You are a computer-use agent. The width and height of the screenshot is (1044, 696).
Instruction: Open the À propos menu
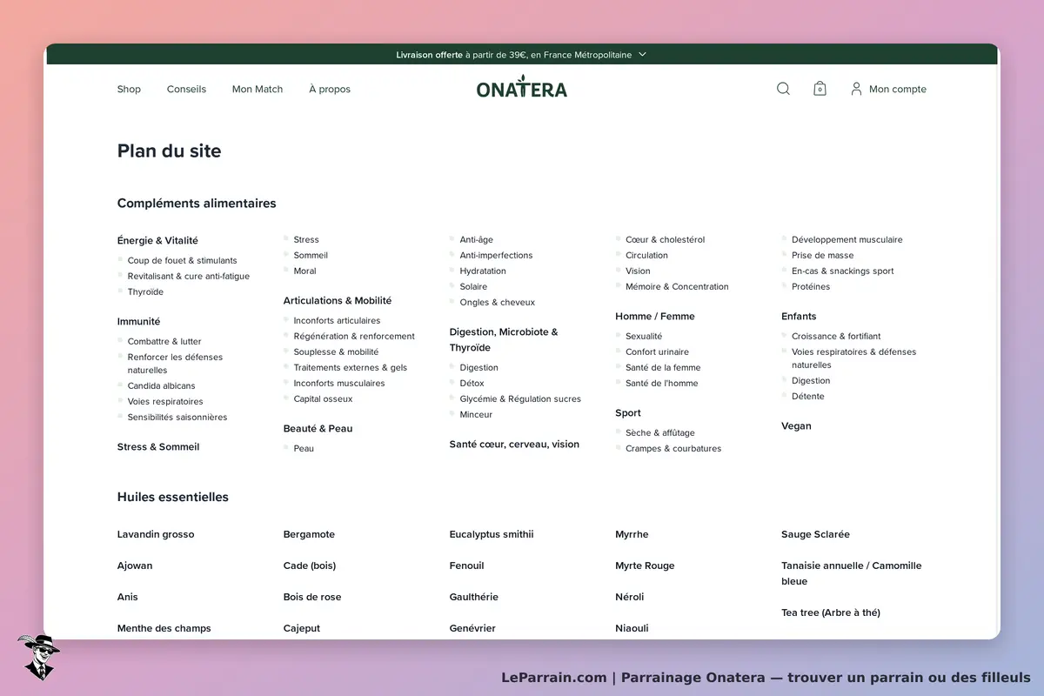pos(330,89)
